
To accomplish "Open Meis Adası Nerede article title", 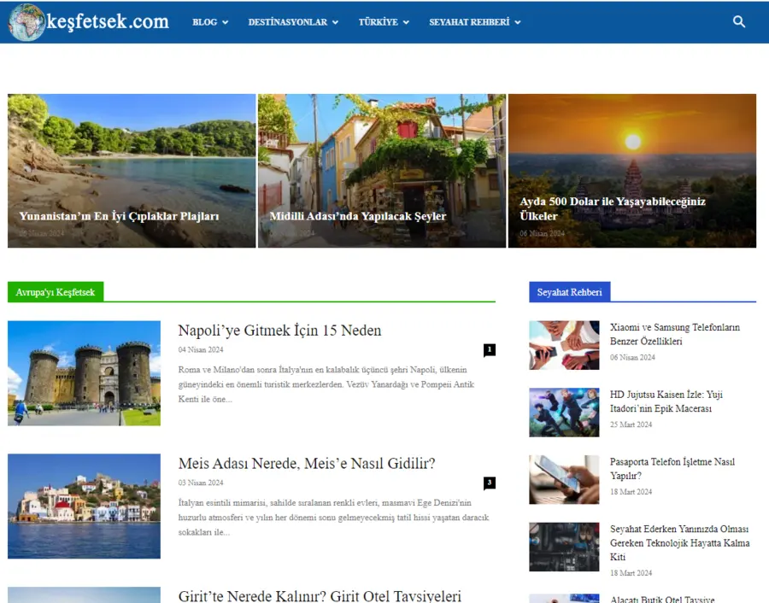I will (x=307, y=463).
